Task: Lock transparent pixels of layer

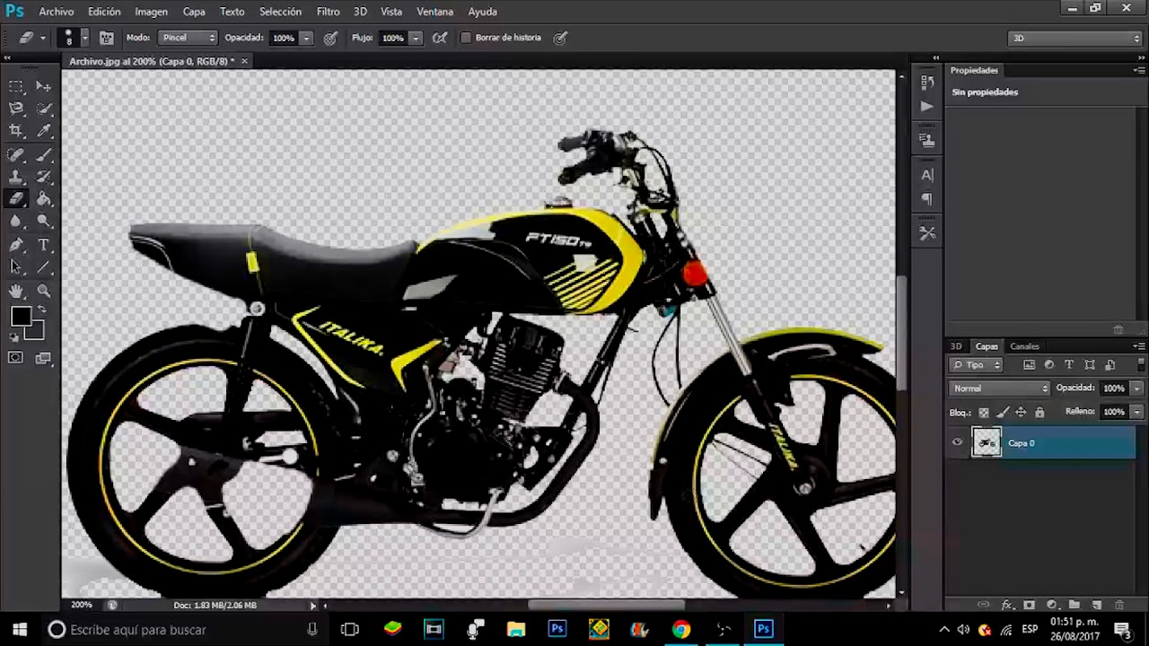Action: pyautogui.click(x=984, y=413)
